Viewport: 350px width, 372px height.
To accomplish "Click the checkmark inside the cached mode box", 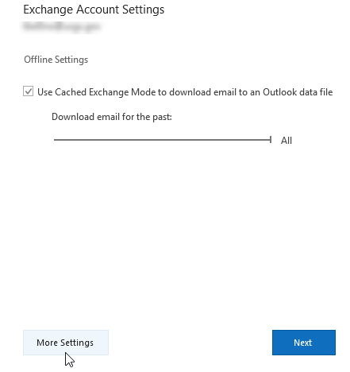I will coord(28,91).
